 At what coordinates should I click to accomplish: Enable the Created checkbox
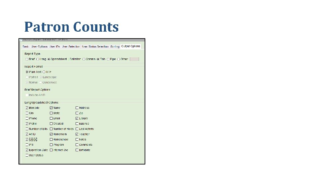[x=51, y=124]
